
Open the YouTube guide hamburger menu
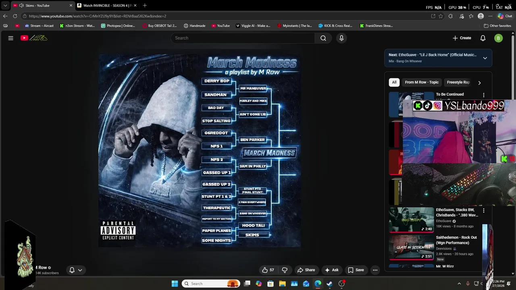tap(11, 38)
